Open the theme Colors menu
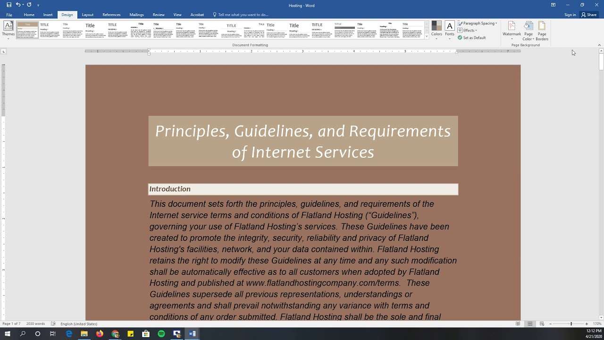Image resolution: width=604 pixels, height=340 pixels. click(436, 30)
